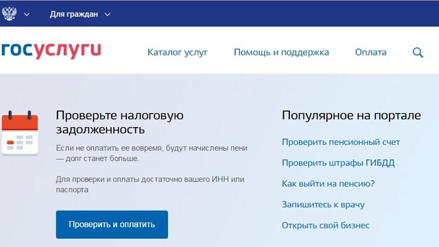Follow "Открыть свой бизнес" link
This screenshot has width=439, height=247.
pyautogui.click(x=326, y=225)
